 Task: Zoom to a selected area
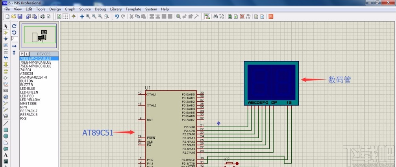click(106, 17)
